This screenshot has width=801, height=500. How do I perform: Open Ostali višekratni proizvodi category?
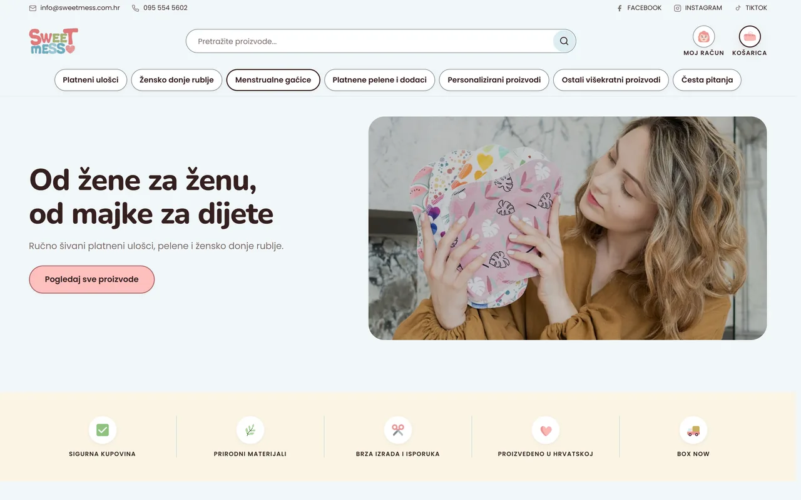click(x=611, y=80)
